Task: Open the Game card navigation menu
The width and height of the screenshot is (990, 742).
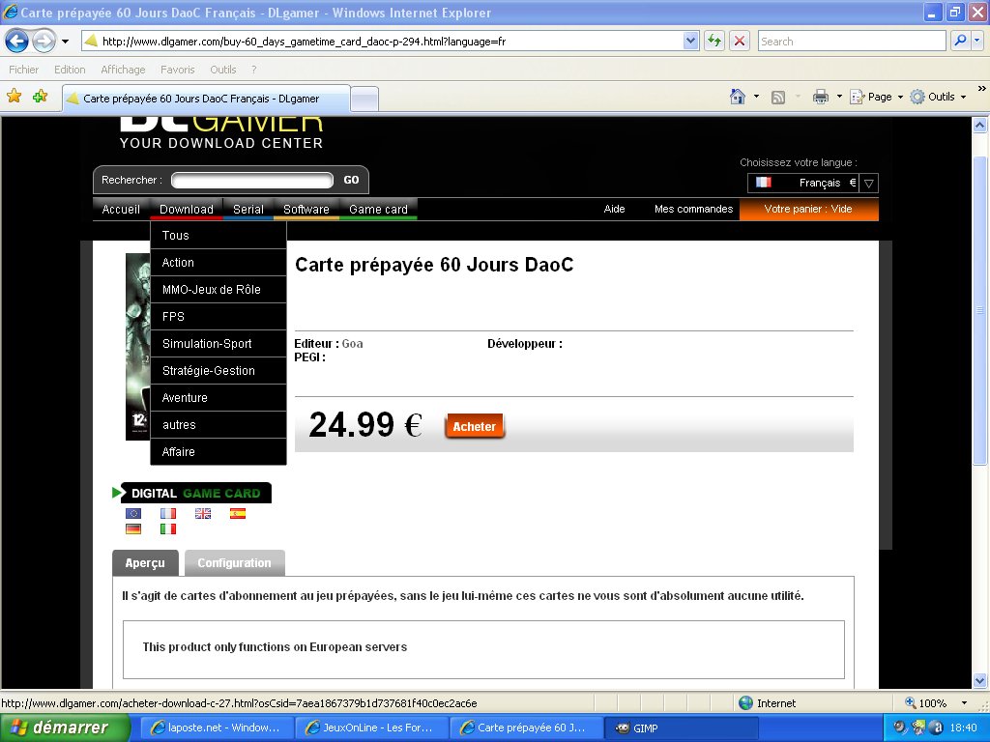Action: pyautogui.click(x=378, y=209)
